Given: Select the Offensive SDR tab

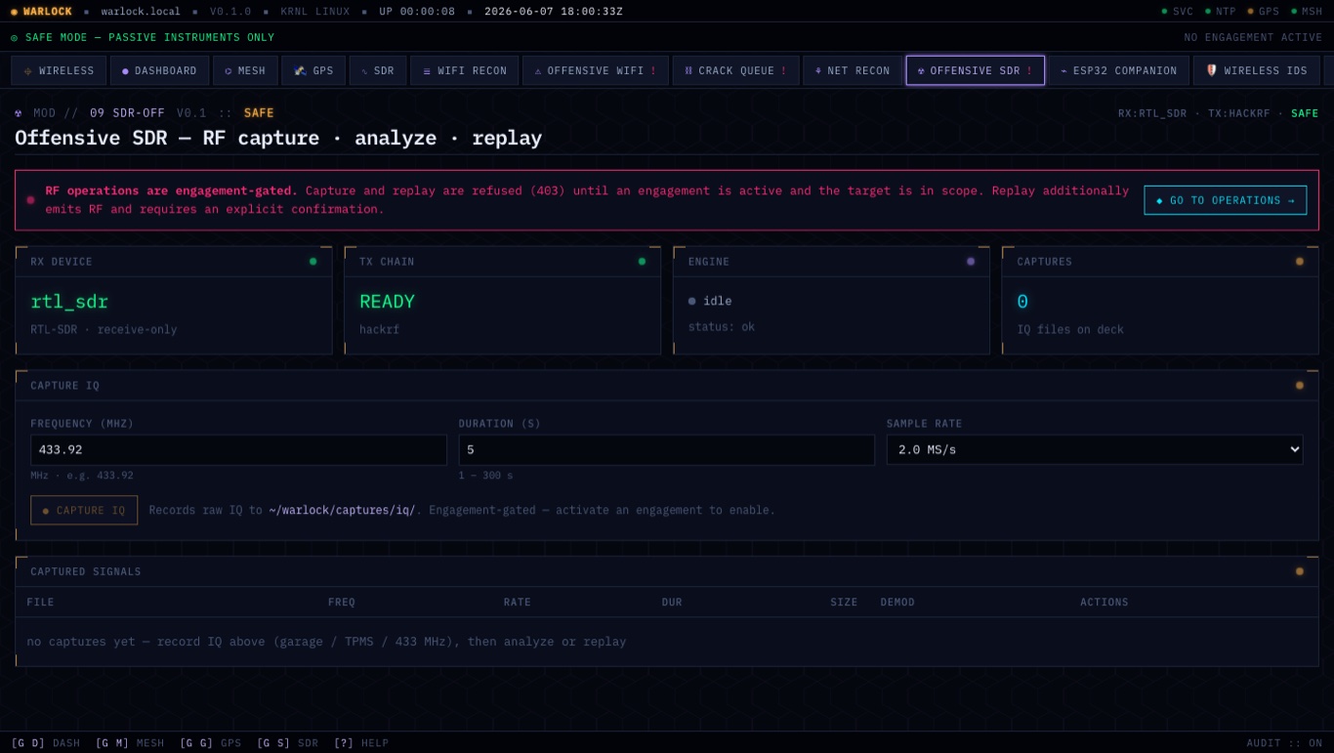Looking at the screenshot, I should click(976, 70).
